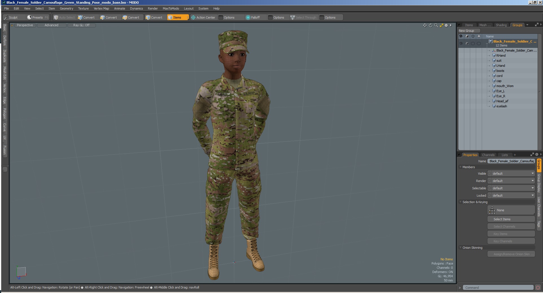Open the Presets browser

pyautogui.click(x=38, y=17)
